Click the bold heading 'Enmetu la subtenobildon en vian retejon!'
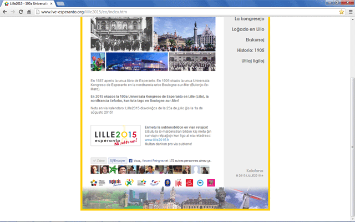 coord(176,127)
